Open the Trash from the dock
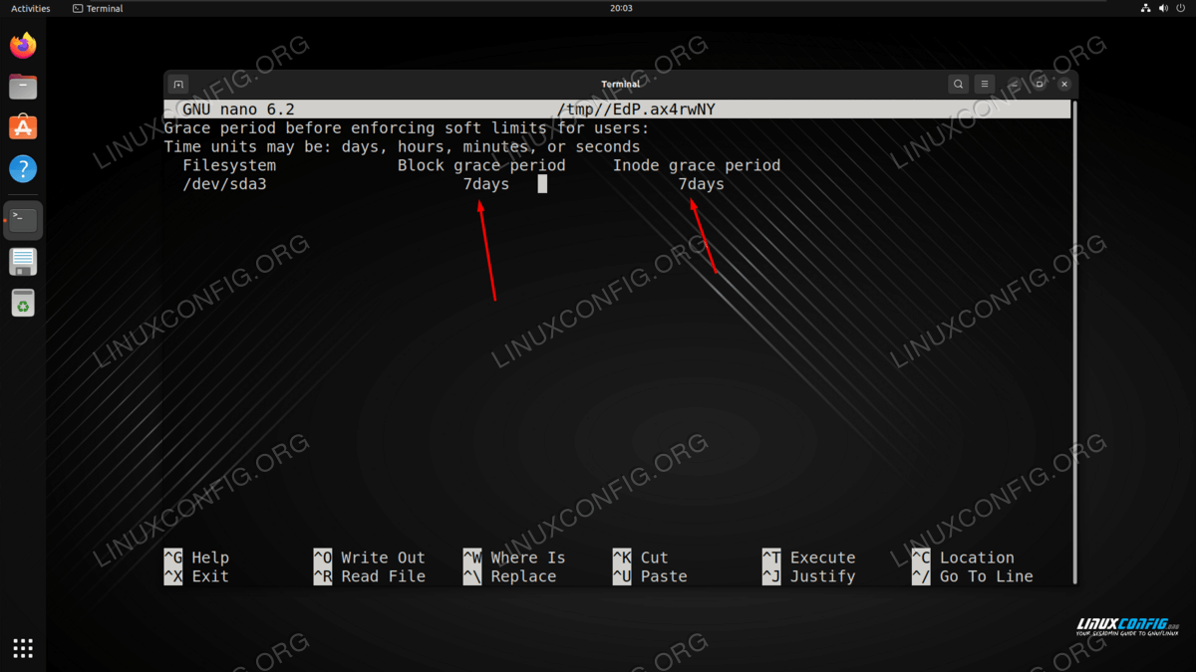 click(x=23, y=303)
